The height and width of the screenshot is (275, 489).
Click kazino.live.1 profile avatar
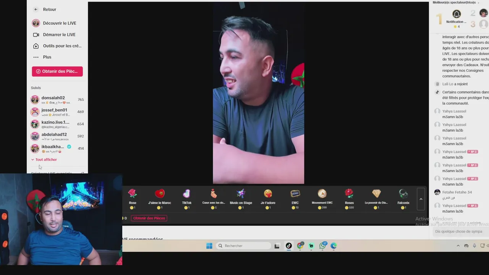coord(35,124)
